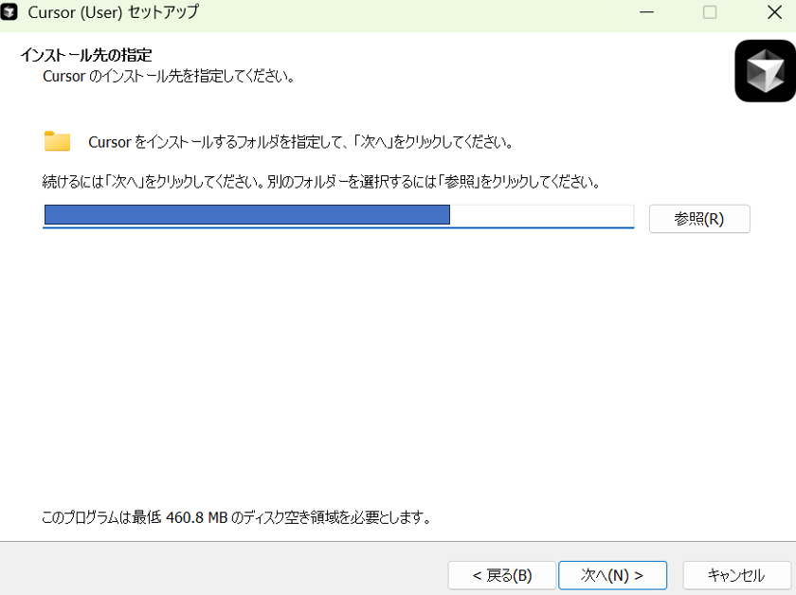
Task: Click the large Cursor logo icon
Action: coord(765,71)
